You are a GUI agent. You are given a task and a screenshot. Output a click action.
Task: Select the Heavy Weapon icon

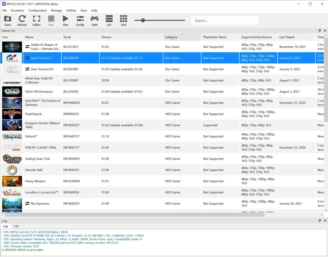click(12, 181)
